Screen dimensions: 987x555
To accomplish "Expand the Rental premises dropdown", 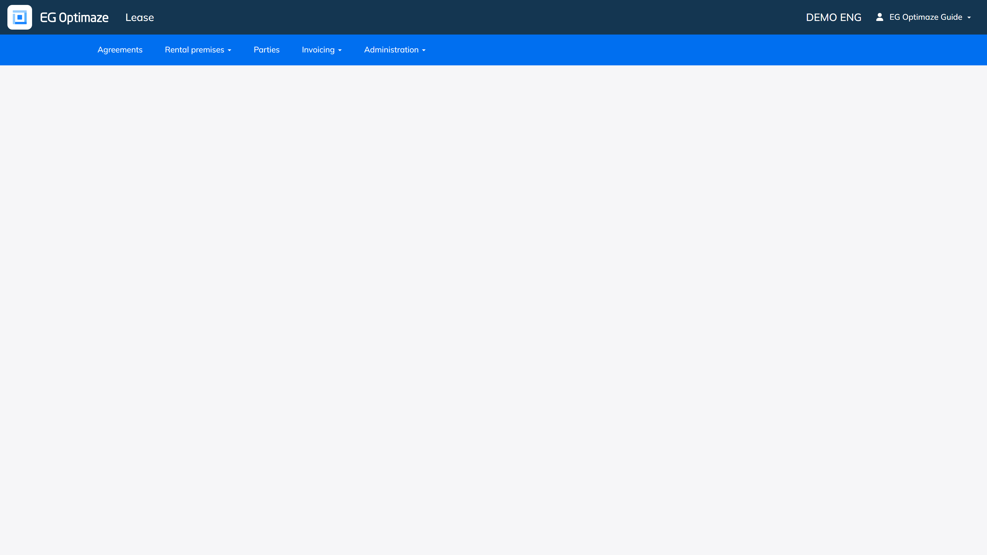I will [198, 50].
